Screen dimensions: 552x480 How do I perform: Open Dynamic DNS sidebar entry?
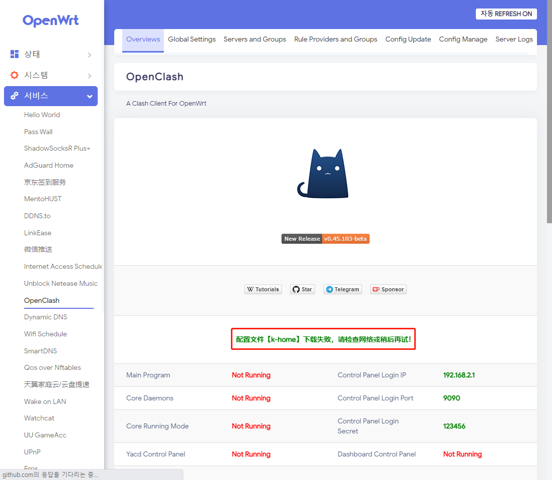click(46, 317)
